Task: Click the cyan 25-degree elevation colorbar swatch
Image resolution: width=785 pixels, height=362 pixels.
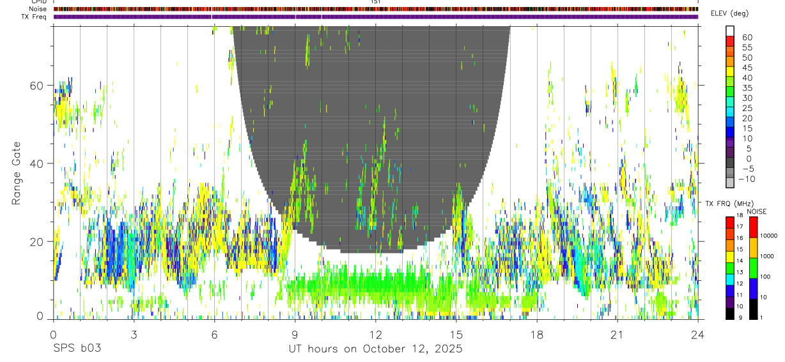Action: [x=731, y=113]
